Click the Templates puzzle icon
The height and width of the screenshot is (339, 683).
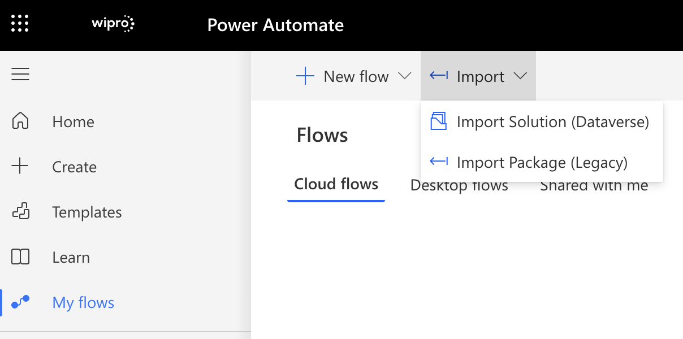tap(20, 212)
